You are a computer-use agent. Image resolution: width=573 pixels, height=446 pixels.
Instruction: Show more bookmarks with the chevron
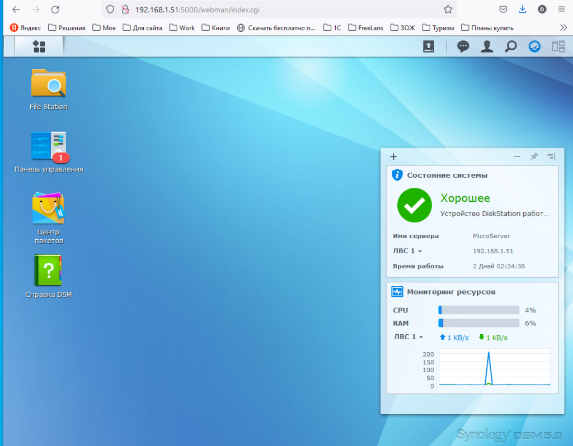click(563, 28)
